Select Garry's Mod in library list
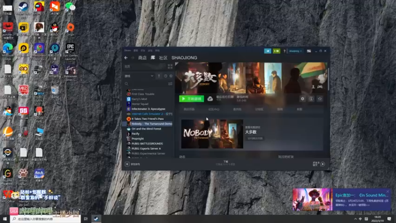Screen dimensions: 396x223 [x=139, y=99]
